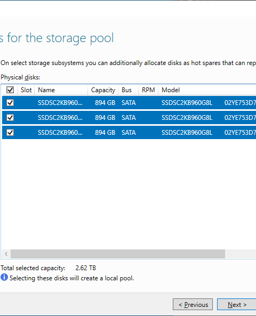Click the Next button

[237, 304]
